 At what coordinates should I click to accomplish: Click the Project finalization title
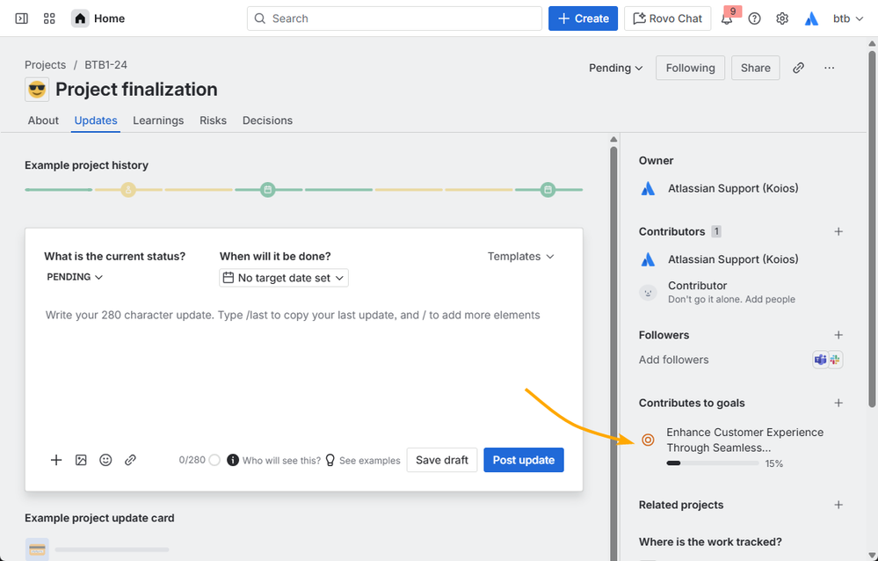136,90
